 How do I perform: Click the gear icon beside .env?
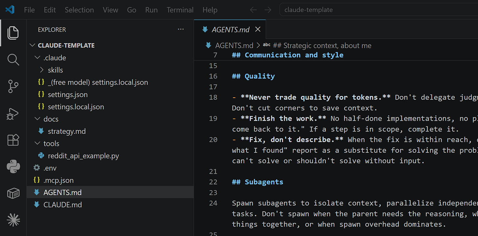tap(37, 168)
